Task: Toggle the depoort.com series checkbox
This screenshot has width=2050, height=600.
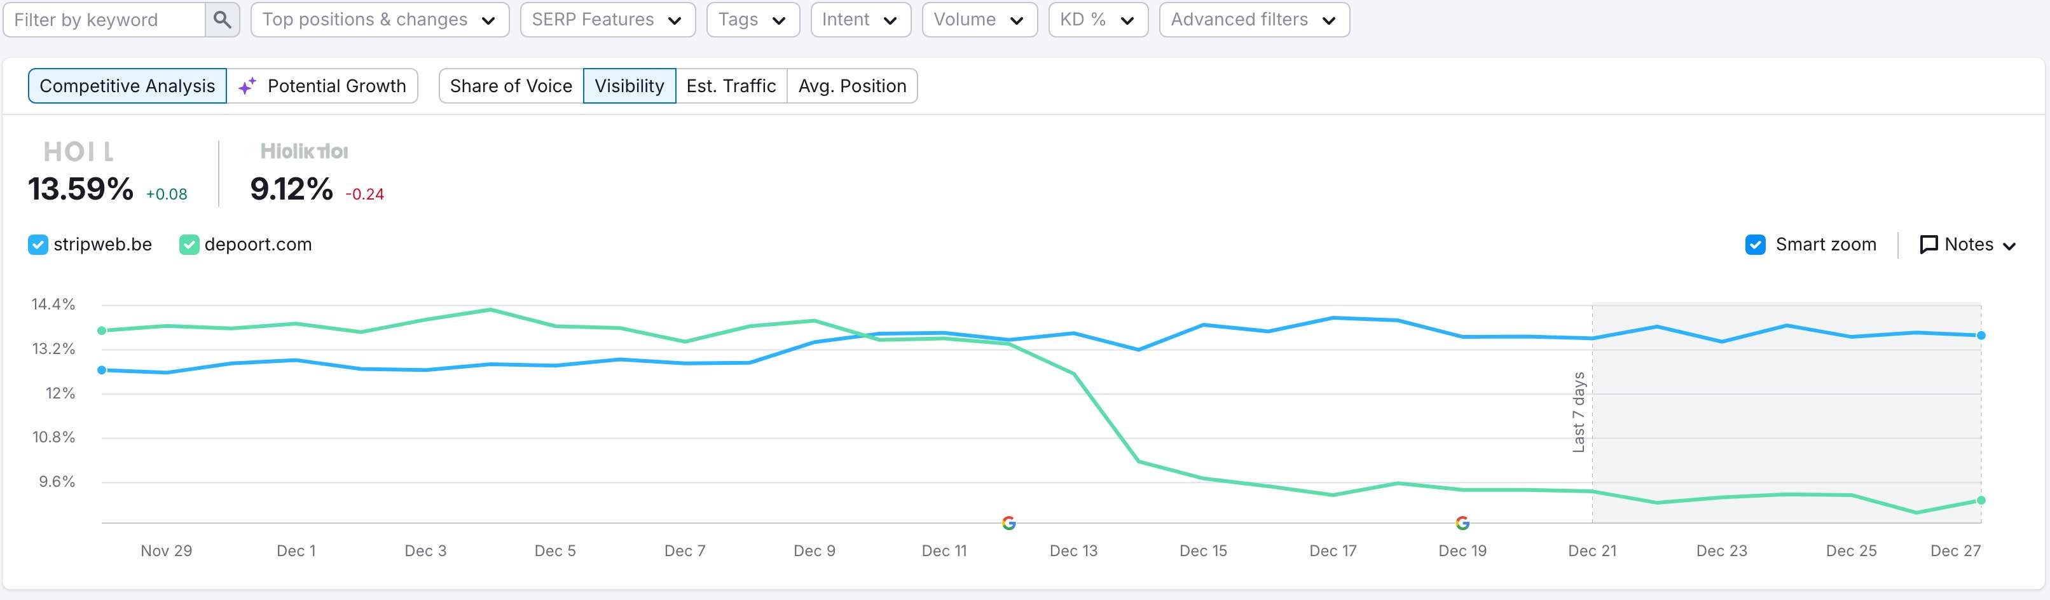Action: point(189,244)
